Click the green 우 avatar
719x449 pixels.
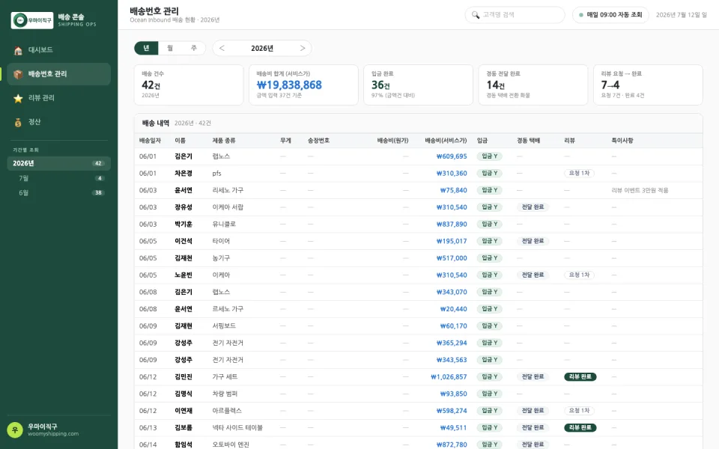pyautogui.click(x=15, y=430)
